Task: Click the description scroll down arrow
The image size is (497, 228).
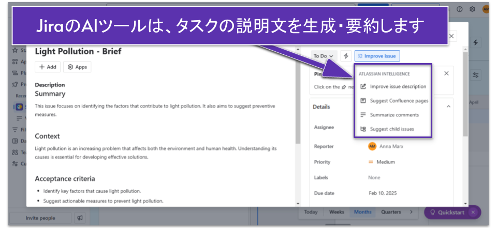Action: point(298,204)
